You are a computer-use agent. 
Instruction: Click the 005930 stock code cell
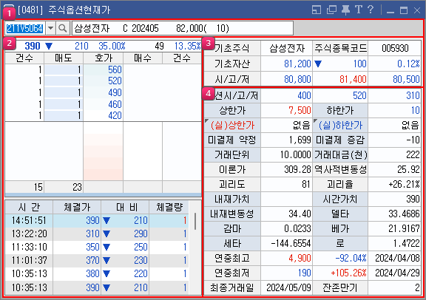[395, 48]
